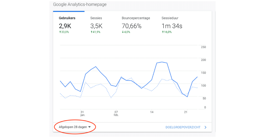Click the 41,9% increase indicator
This screenshot has height=138, width=265.
pyautogui.click(x=95, y=32)
